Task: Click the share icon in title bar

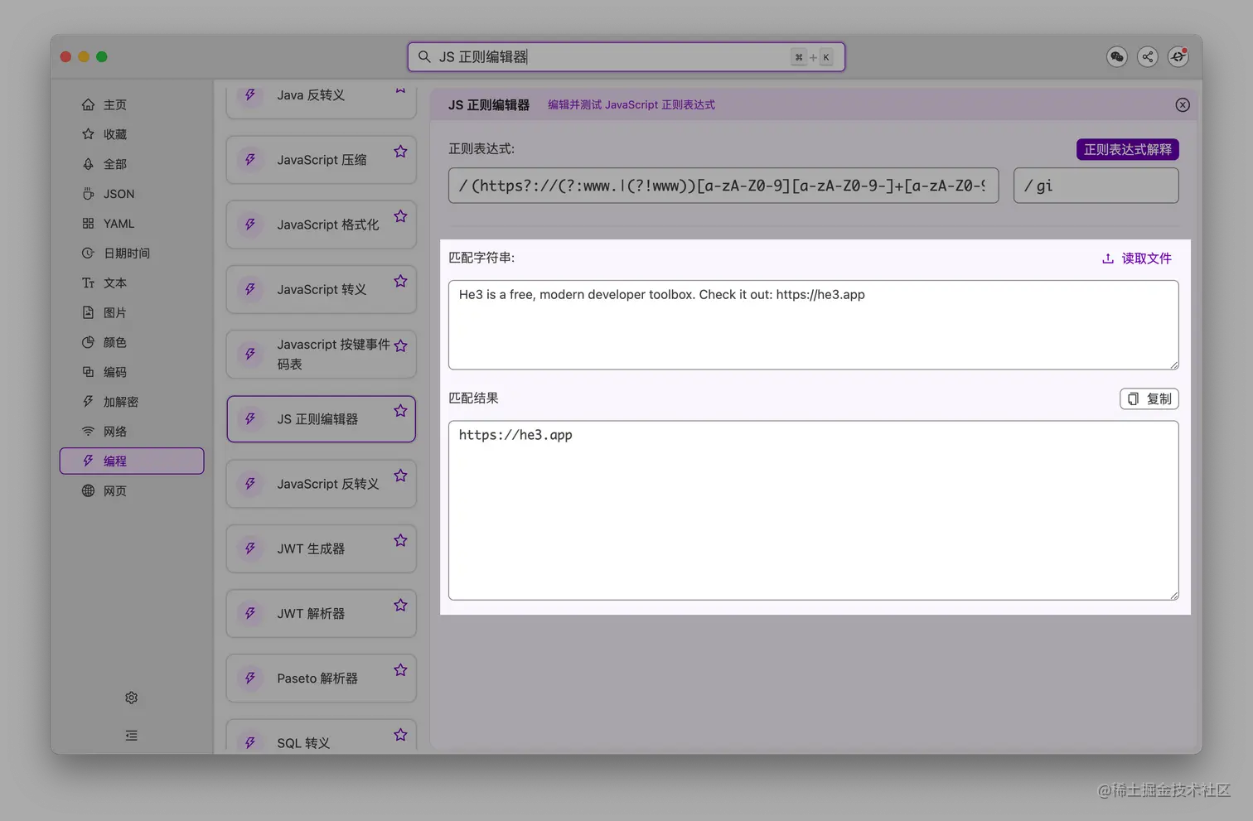Action: 1148,56
